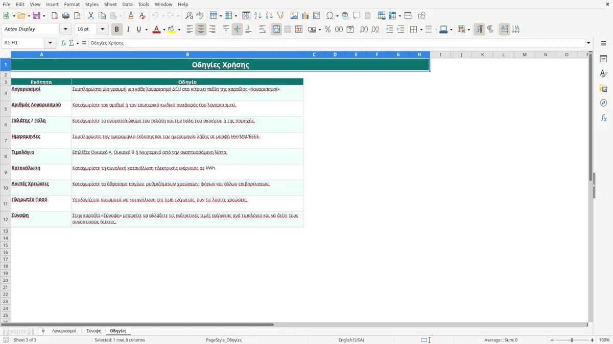Open the font name dropdown list
Viewport: 613px width, 344px height.
pos(65,30)
